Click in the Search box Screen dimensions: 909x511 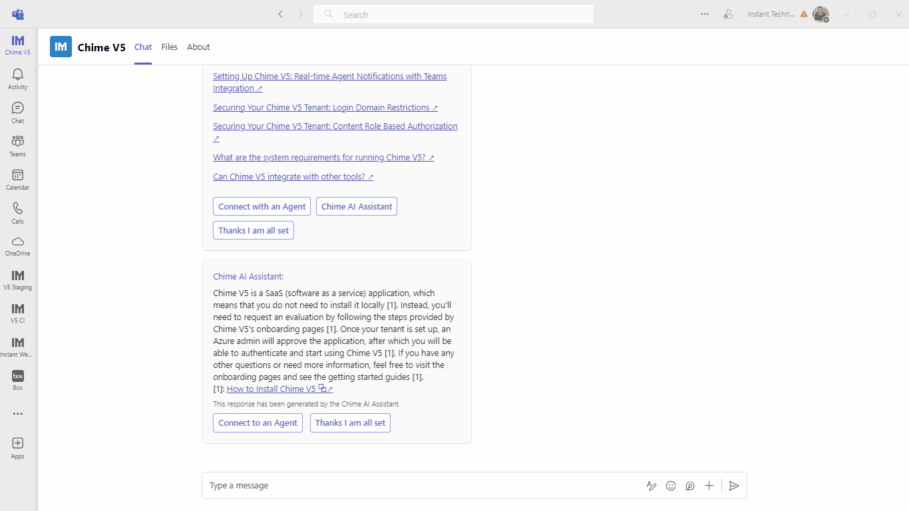tap(453, 14)
